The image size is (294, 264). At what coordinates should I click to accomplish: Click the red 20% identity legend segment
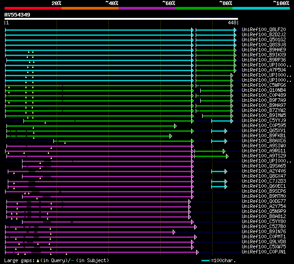point(33,8)
